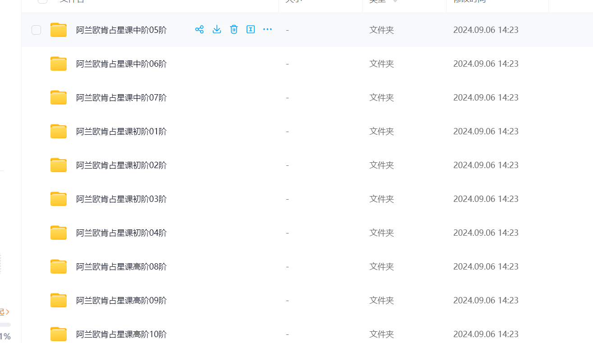593x343 pixels.
Task: Click the folder icon of 初阶01阶
Action: [59, 132]
